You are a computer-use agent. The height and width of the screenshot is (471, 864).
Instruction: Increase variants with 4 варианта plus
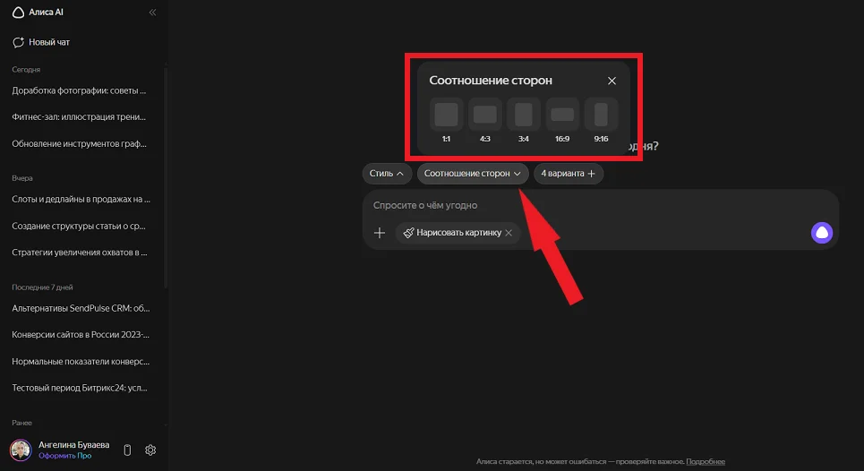569,174
